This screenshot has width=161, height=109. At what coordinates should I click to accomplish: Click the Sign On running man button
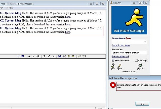tap(141, 66)
